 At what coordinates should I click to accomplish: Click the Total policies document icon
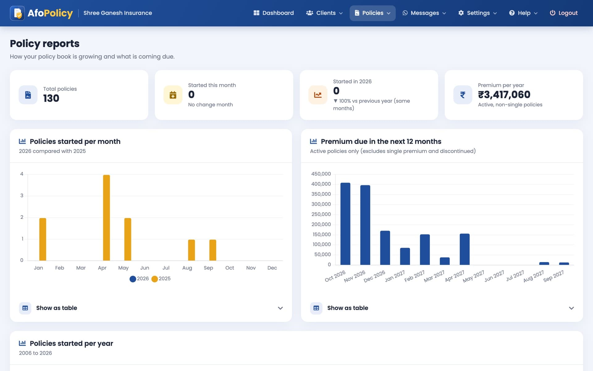pos(28,95)
